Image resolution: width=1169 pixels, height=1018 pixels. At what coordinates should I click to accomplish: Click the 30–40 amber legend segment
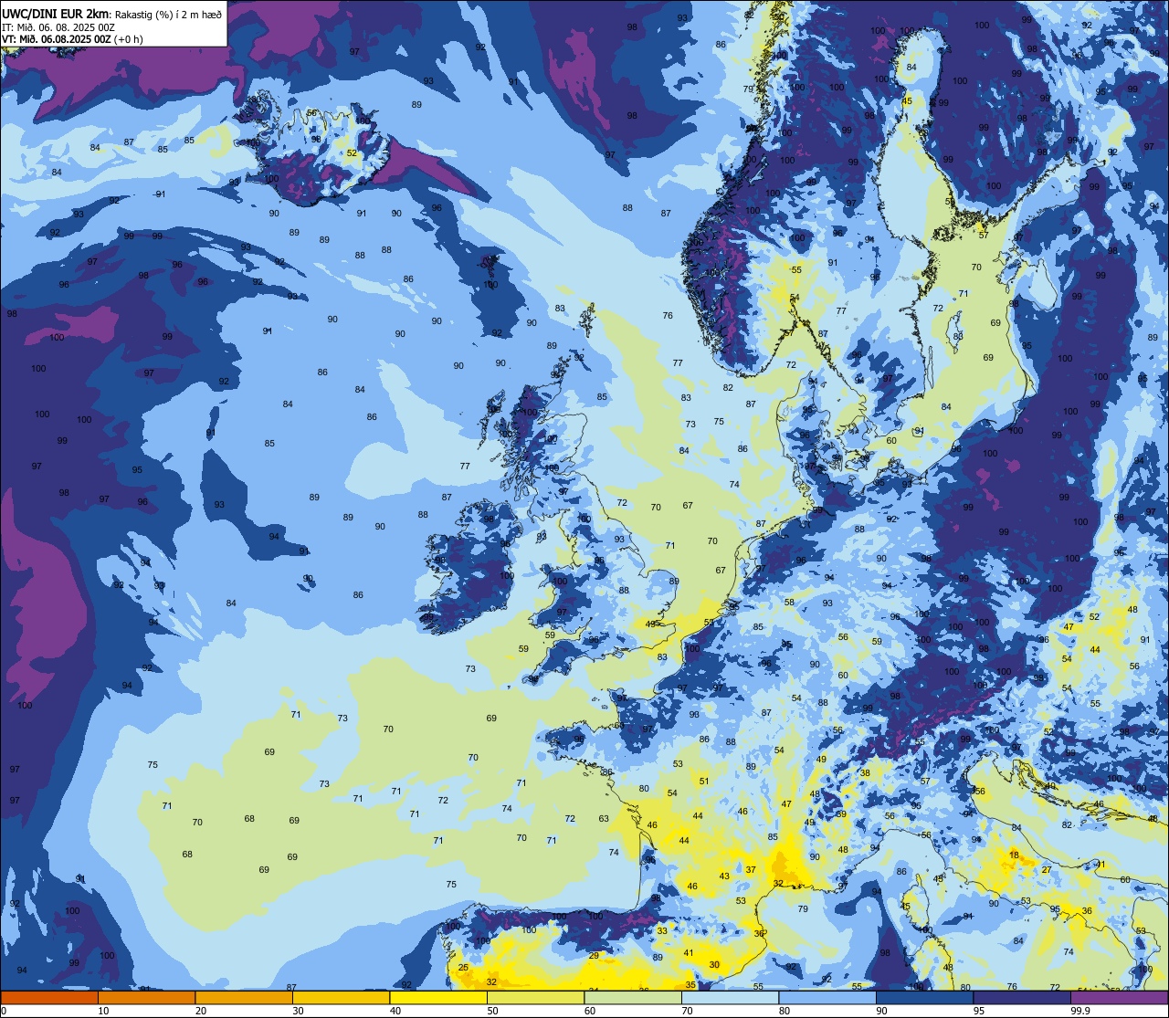(x=341, y=997)
